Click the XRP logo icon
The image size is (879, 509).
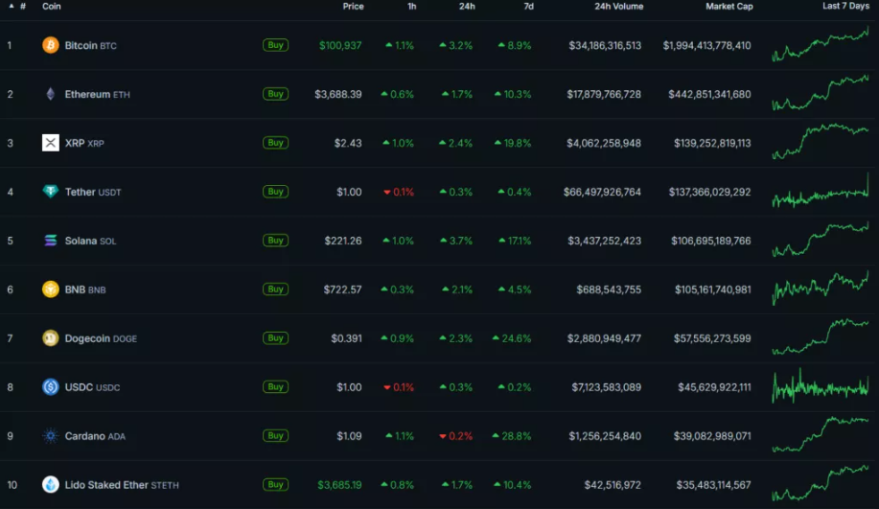[x=51, y=143]
